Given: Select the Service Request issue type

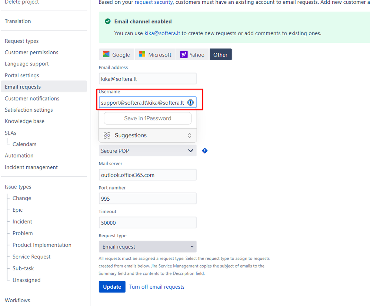Looking at the screenshot, I should pos(31,256).
